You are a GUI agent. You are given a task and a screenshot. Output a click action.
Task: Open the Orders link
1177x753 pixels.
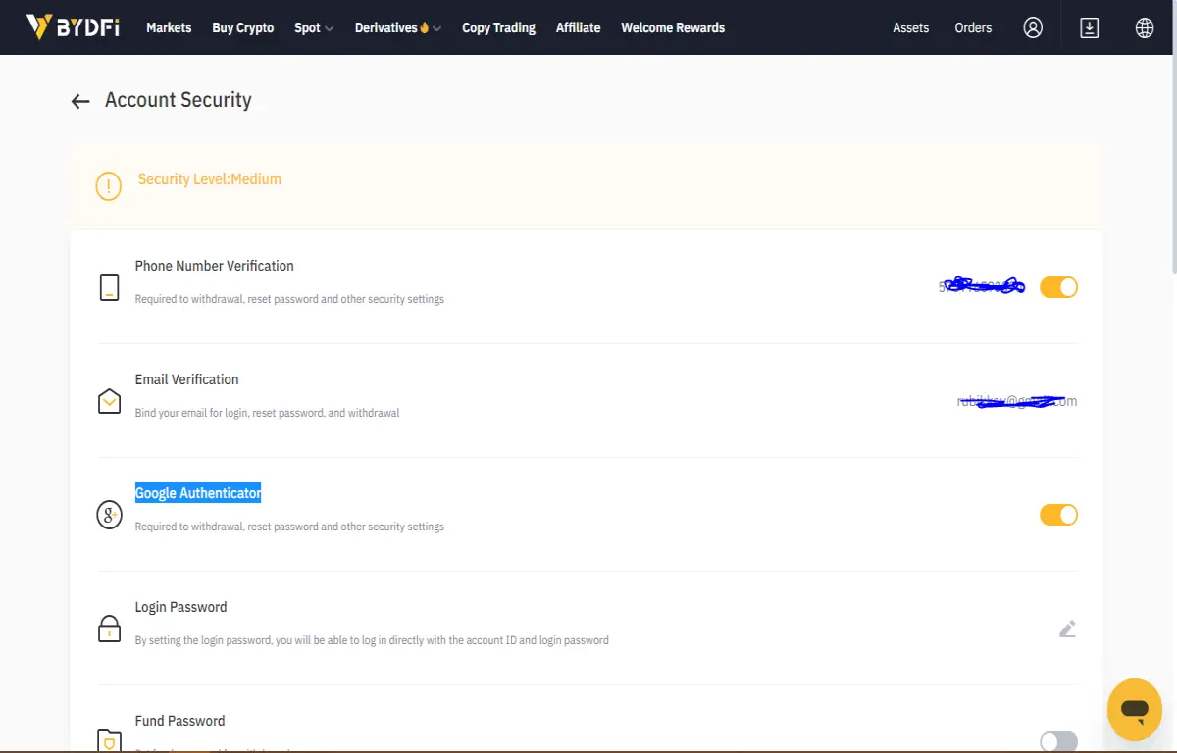tap(973, 27)
